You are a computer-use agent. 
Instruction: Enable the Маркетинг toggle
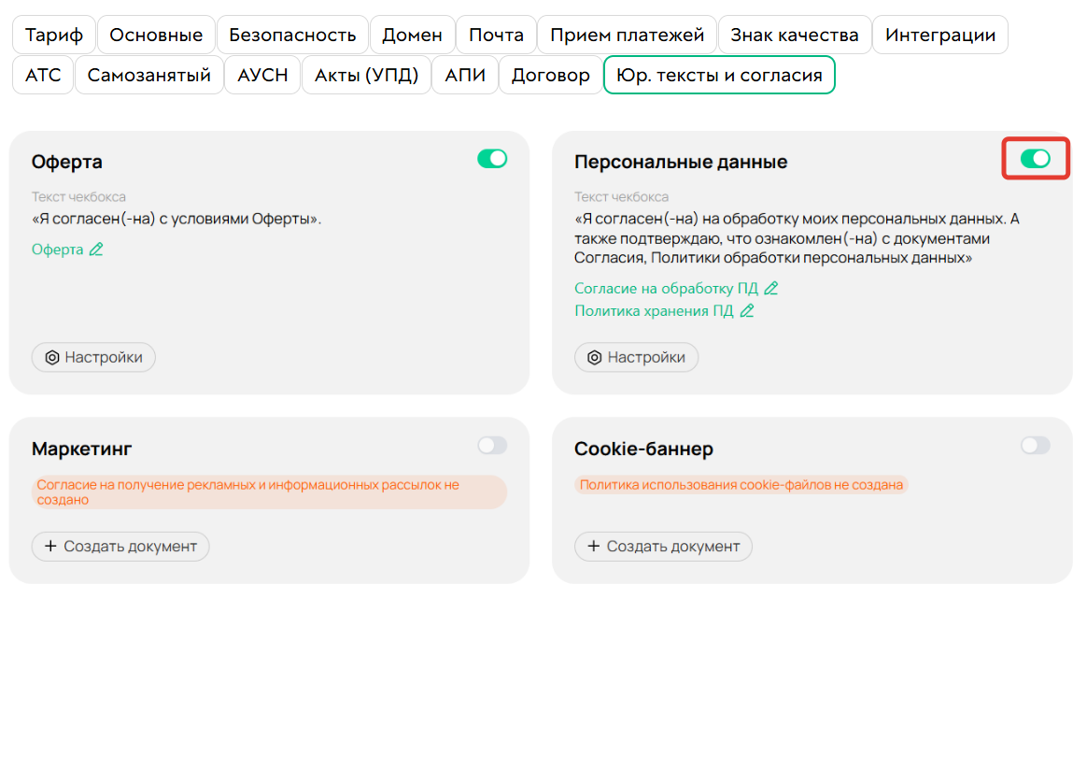click(492, 446)
